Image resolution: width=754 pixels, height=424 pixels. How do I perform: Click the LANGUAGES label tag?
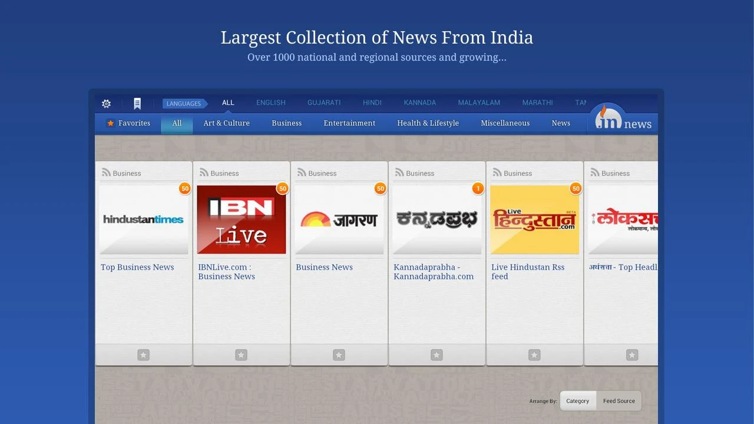pyautogui.click(x=185, y=104)
